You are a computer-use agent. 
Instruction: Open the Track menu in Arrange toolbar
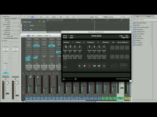tap(48, 17)
